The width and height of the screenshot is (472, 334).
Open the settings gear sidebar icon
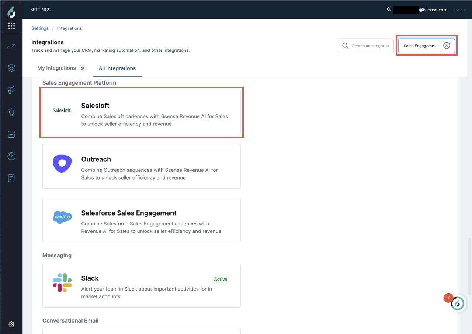(x=11, y=324)
